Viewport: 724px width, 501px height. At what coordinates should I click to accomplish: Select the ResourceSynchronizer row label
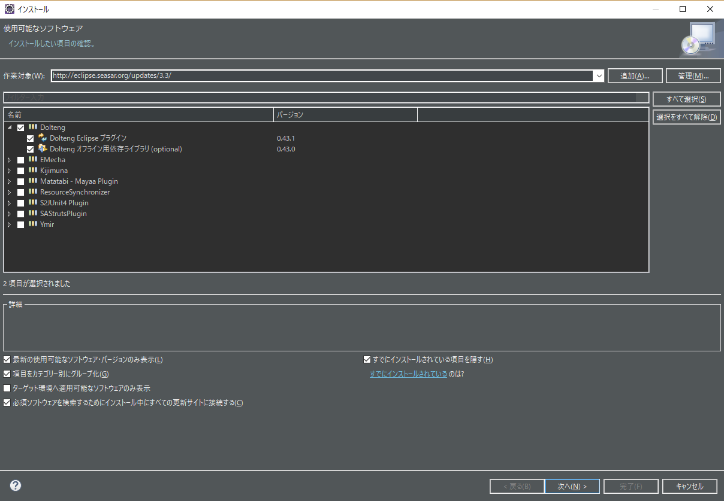75,192
